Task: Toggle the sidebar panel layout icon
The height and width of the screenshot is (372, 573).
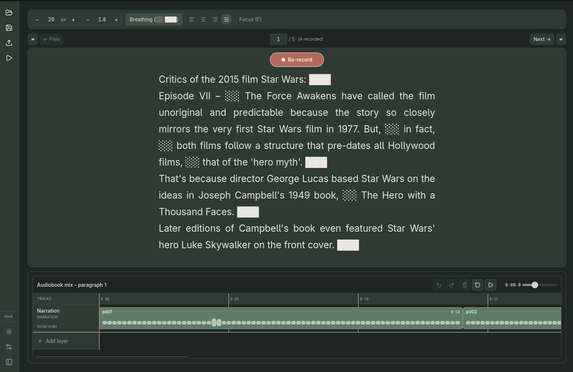Action: click(x=9, y=362)
